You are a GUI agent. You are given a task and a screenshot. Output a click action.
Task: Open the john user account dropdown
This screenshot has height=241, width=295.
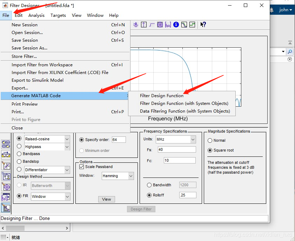pyautogui.click(x=286, y=10)
